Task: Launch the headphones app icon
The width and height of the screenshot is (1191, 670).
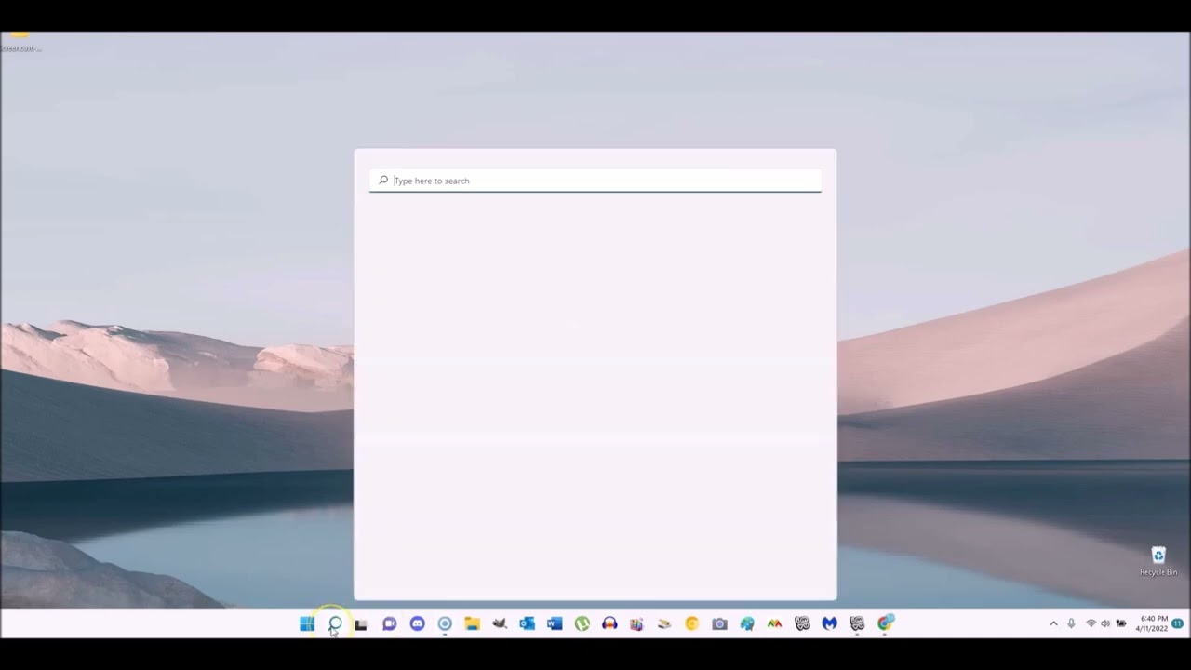Action: (x=609, y=623)
